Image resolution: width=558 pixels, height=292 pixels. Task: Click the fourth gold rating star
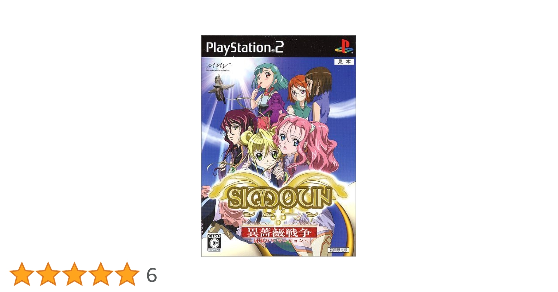(x=101, y=274)
